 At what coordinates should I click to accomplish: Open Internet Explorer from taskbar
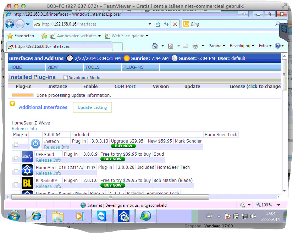click(x=36, y=216)
